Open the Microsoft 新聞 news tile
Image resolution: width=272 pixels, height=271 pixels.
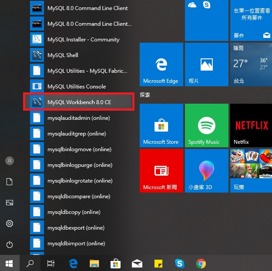(x=161, y=171)
